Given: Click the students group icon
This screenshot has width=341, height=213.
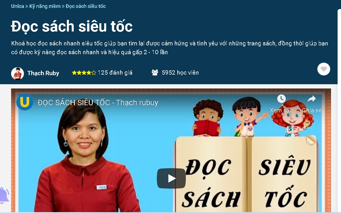Looking at the screenshot, I should (x=155, y=72).
